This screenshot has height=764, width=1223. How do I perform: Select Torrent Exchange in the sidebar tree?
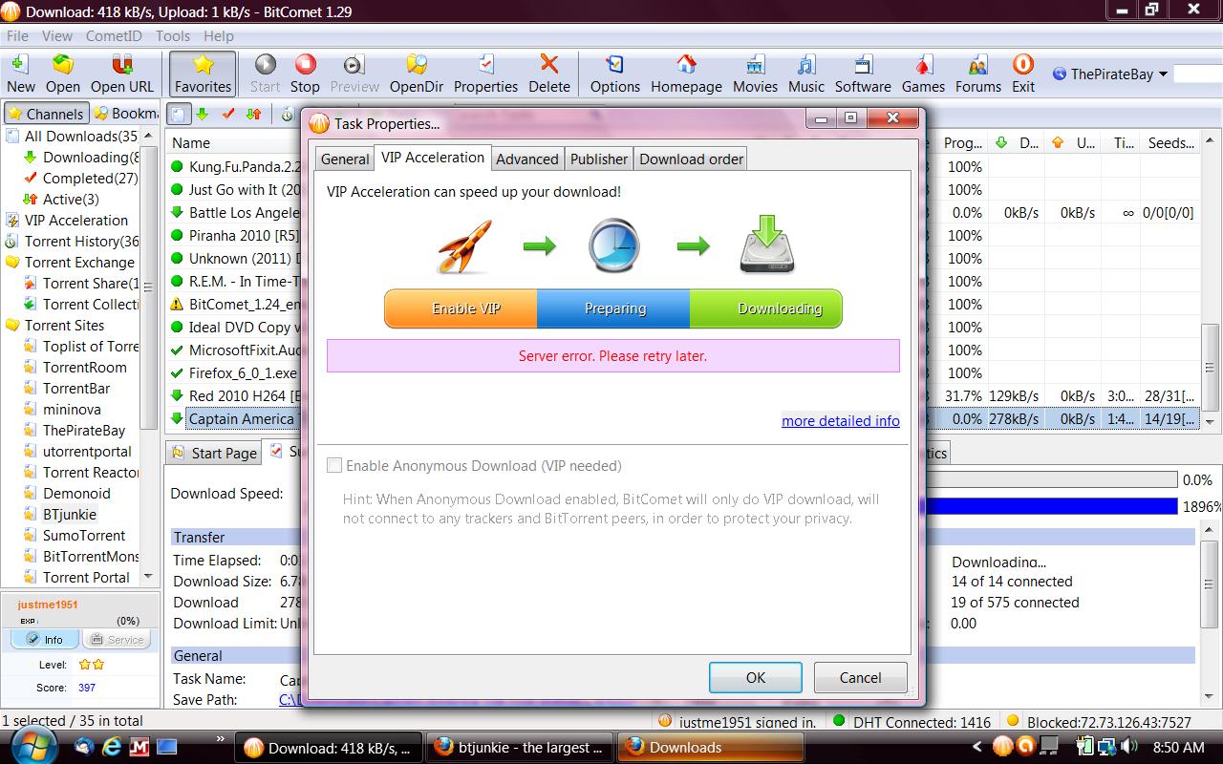point(78,263)
